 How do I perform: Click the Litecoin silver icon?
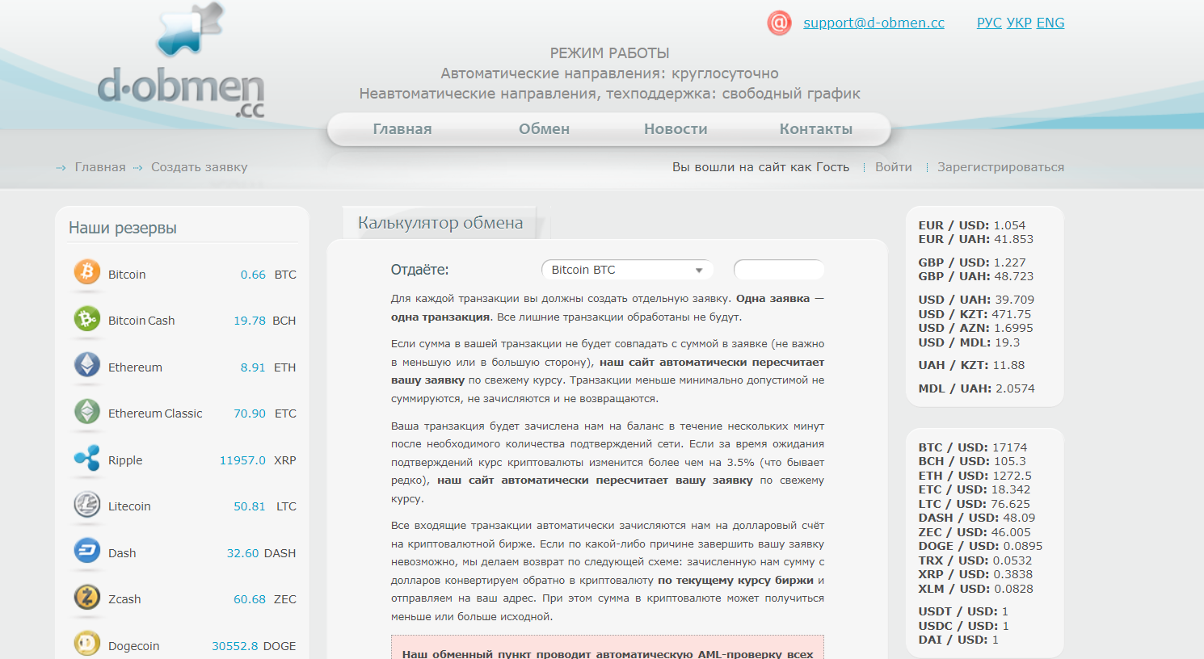(87, 504)
